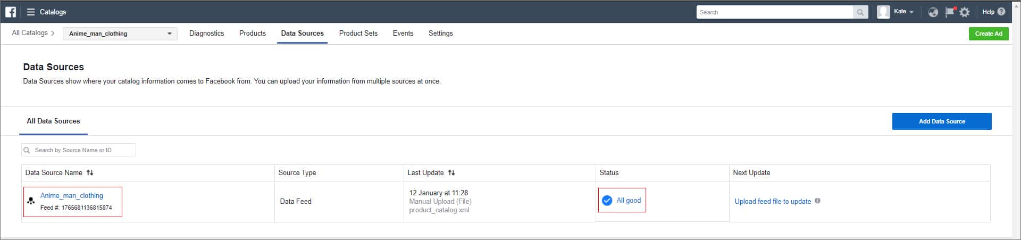The width and height of the screenshot is (1021, 240).
Task: Click the flag icon with red badge
Action: coord(949,12)
